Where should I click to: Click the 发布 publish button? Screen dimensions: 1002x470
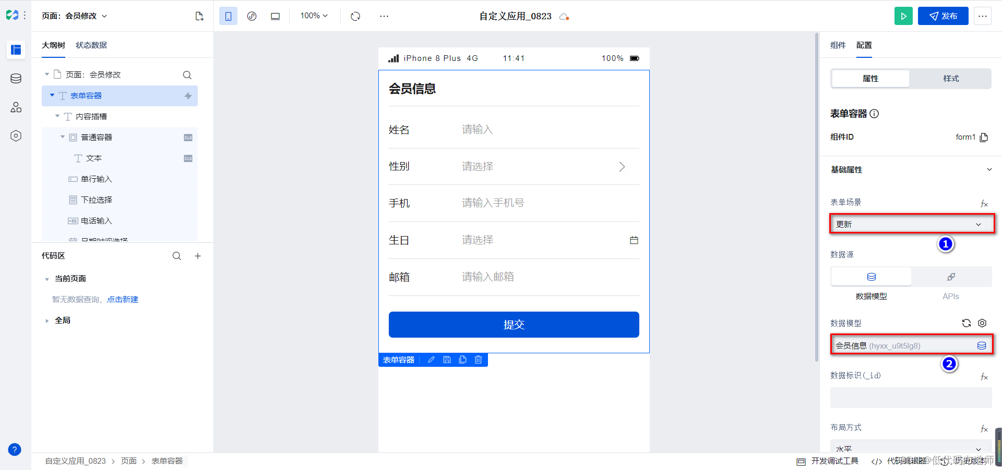[943, 16]
